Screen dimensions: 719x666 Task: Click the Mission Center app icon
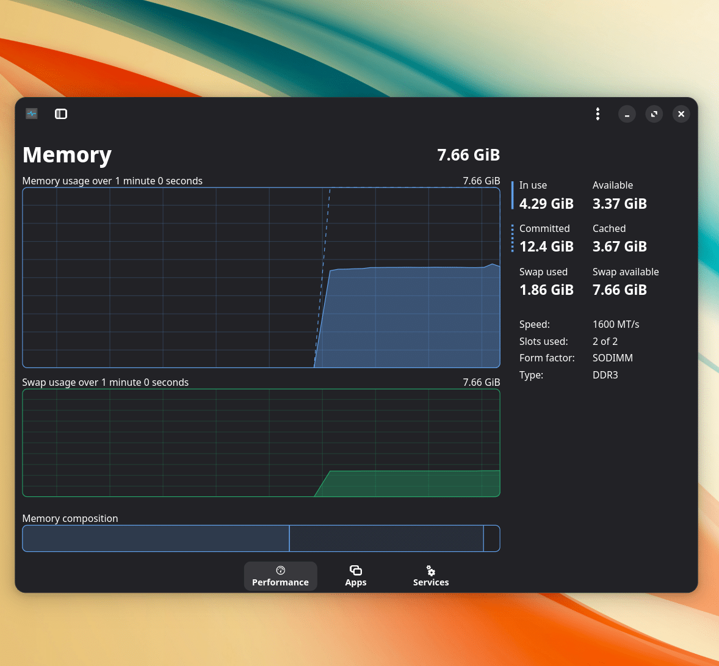click(32, 114)
